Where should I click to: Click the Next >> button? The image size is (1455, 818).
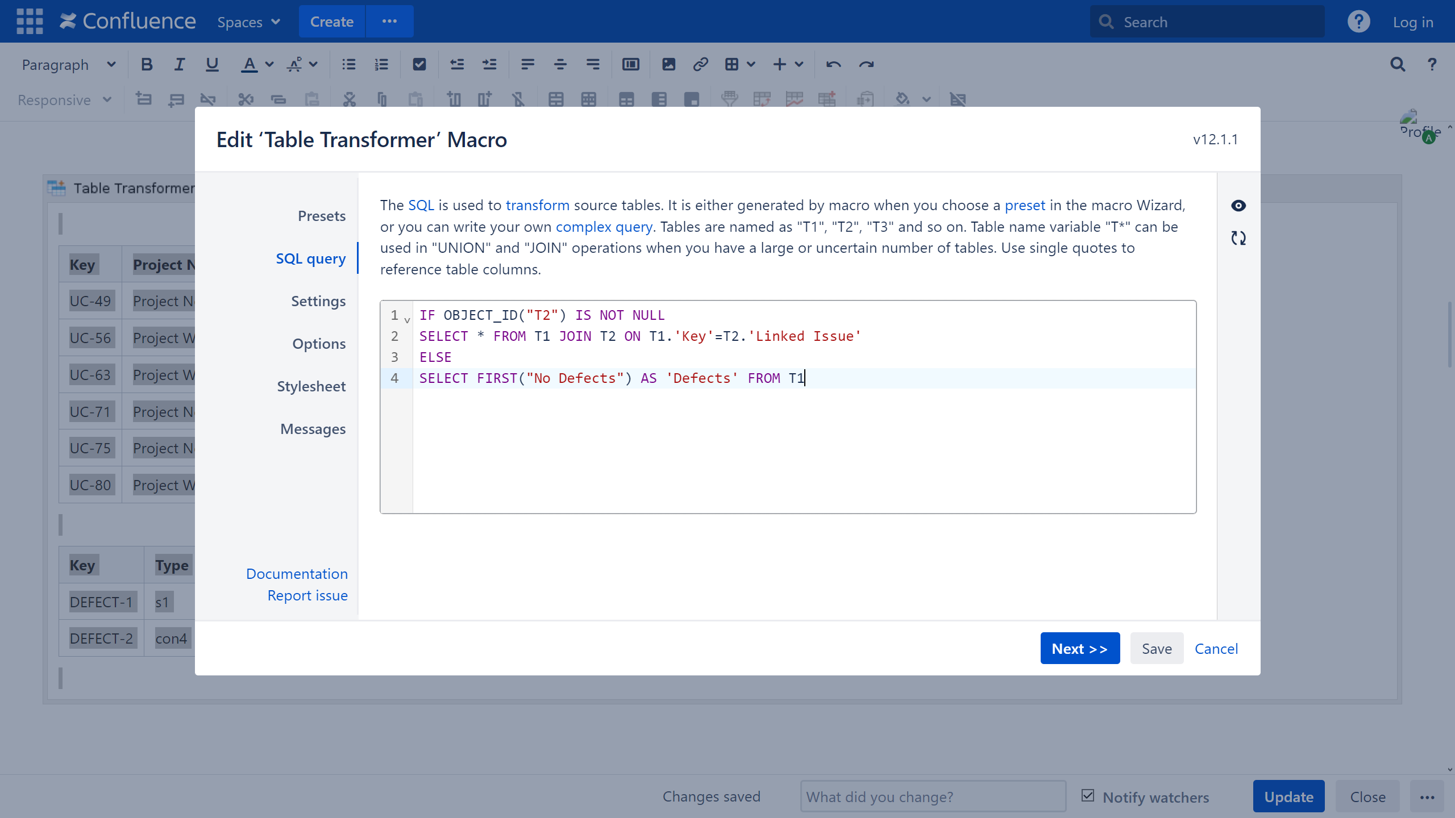coord(1079,648)
